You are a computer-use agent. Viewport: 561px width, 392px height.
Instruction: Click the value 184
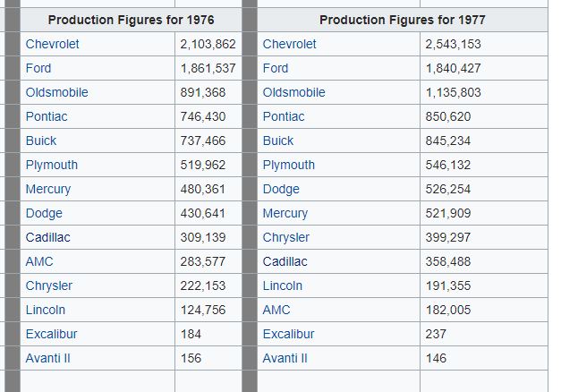point(191,334)
